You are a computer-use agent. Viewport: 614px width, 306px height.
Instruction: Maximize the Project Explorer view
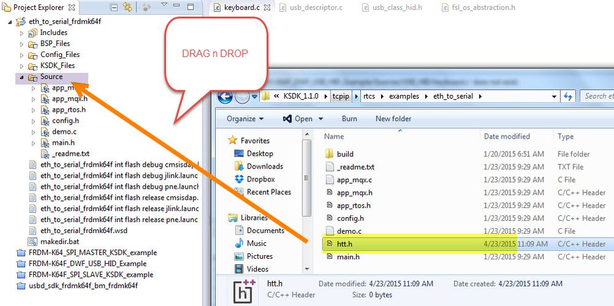click(x=191, y=7)
